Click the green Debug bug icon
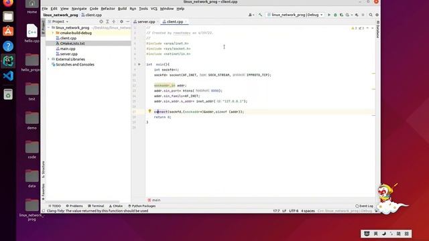 [335, 15]
